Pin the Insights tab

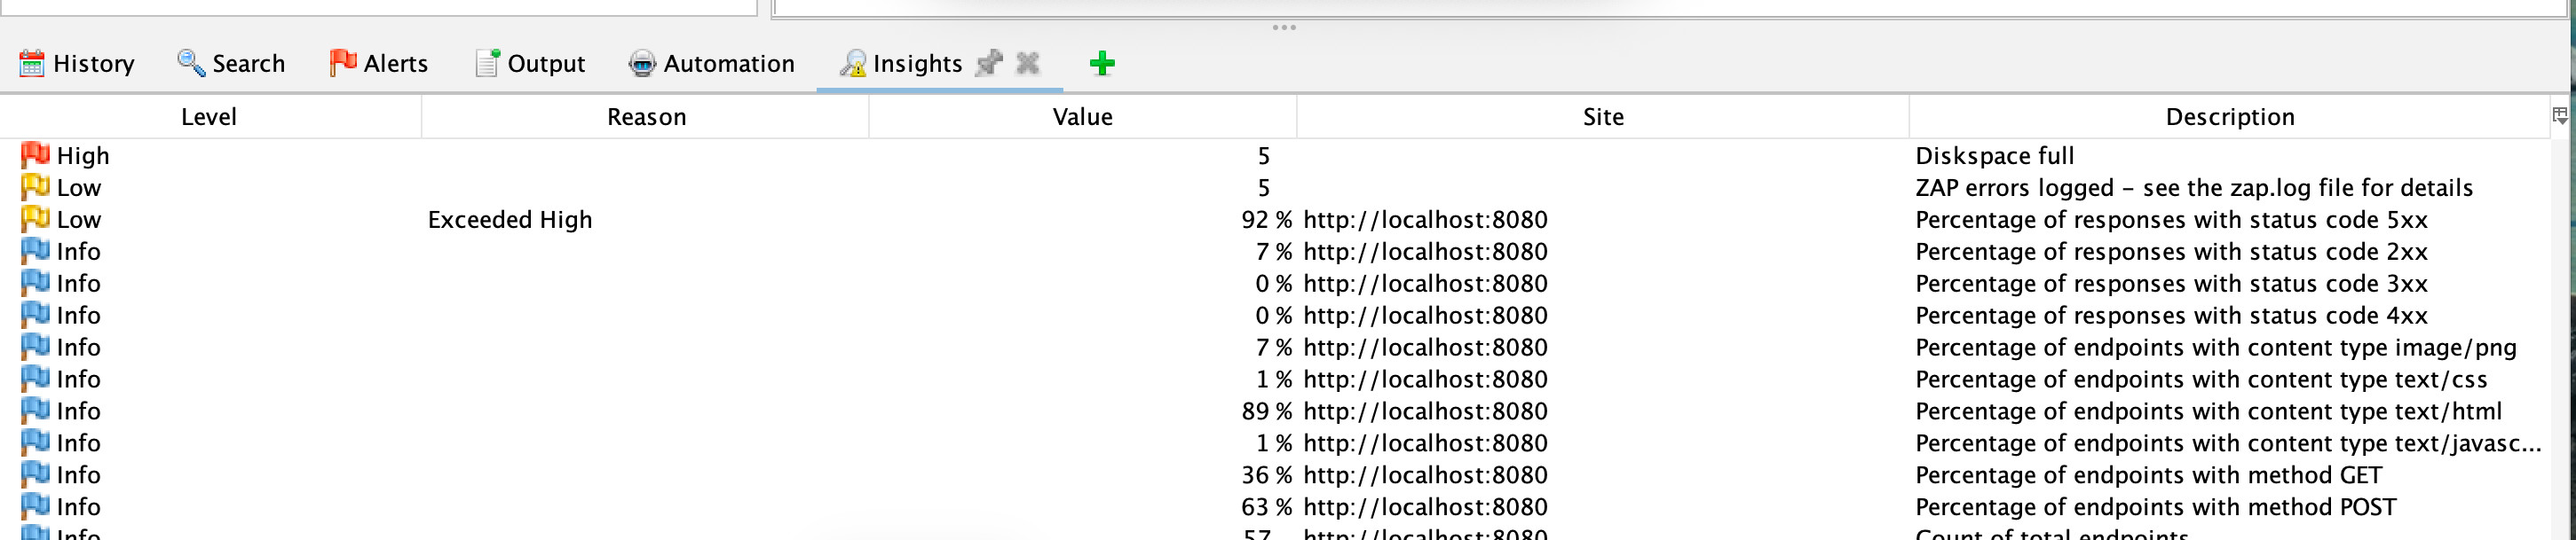click(x=989, y=63)
